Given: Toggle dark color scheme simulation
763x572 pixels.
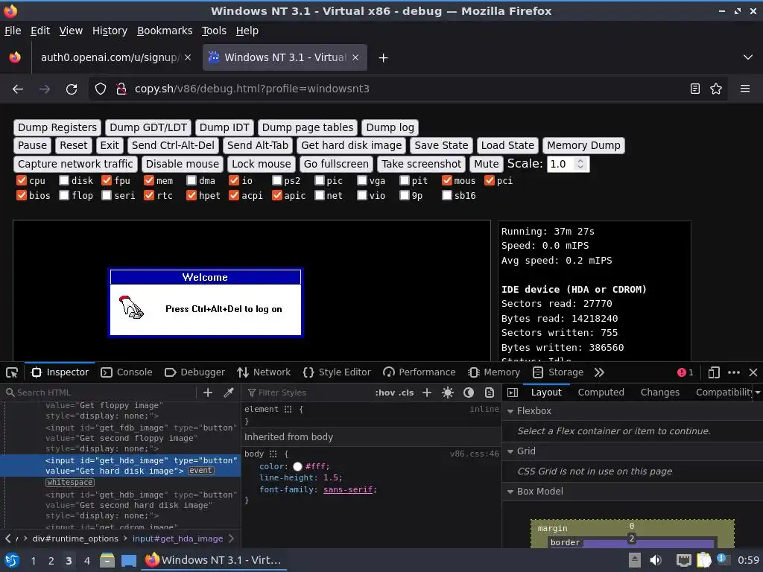Looking at the screenshot, I should 469,393.
